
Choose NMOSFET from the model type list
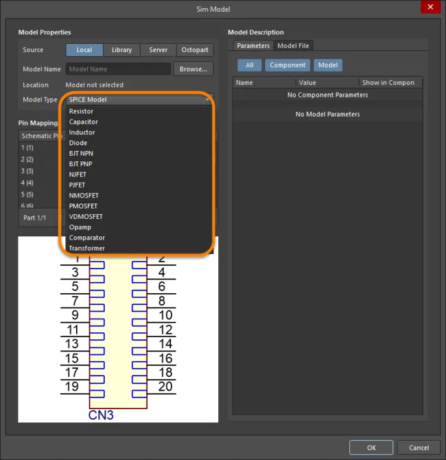point(139,196)
